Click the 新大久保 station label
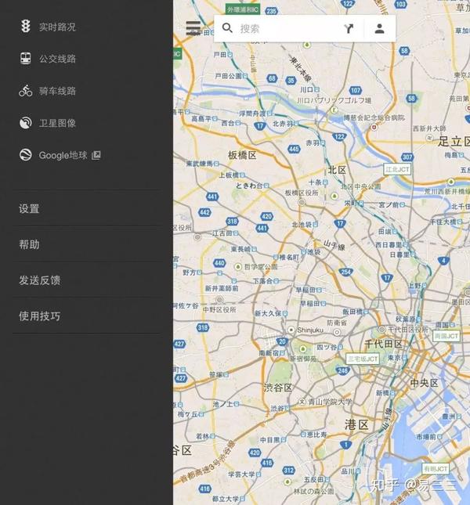Image resolution: width=470 pixels, height=505 pixels. [268, 313]
